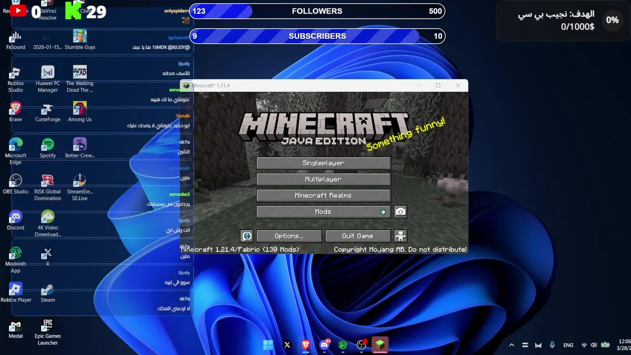Viewport: 631px width, 355px height.
Task: Open the ENG language switcher
Action: click(x=568, y=345)
